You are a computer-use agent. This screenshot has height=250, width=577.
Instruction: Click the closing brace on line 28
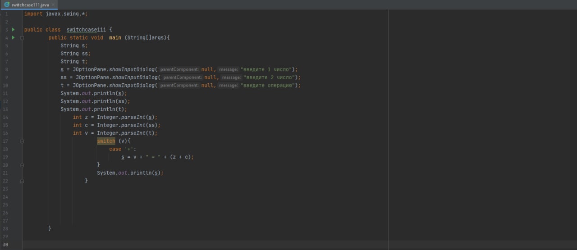(x=50, y=228)
